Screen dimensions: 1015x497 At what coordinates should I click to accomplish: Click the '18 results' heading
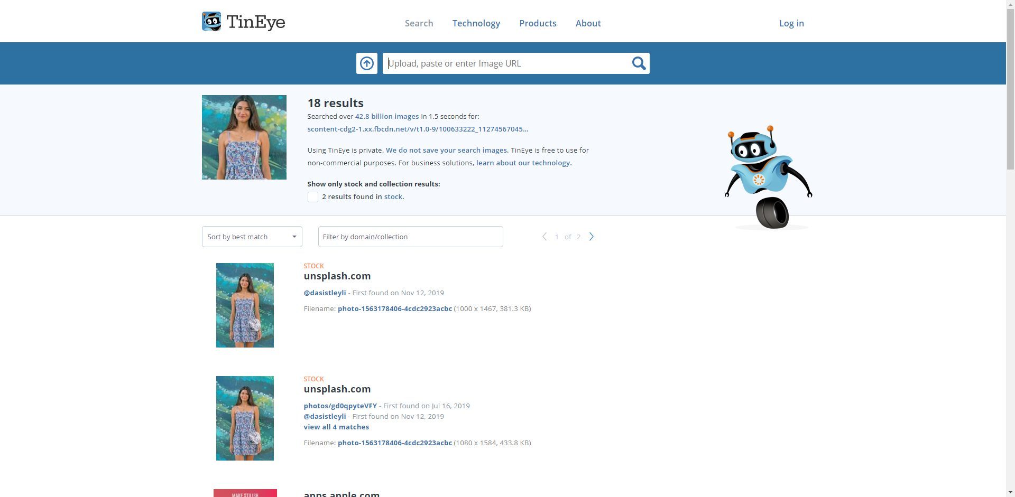pyautogui.click(x=335, y=103)
